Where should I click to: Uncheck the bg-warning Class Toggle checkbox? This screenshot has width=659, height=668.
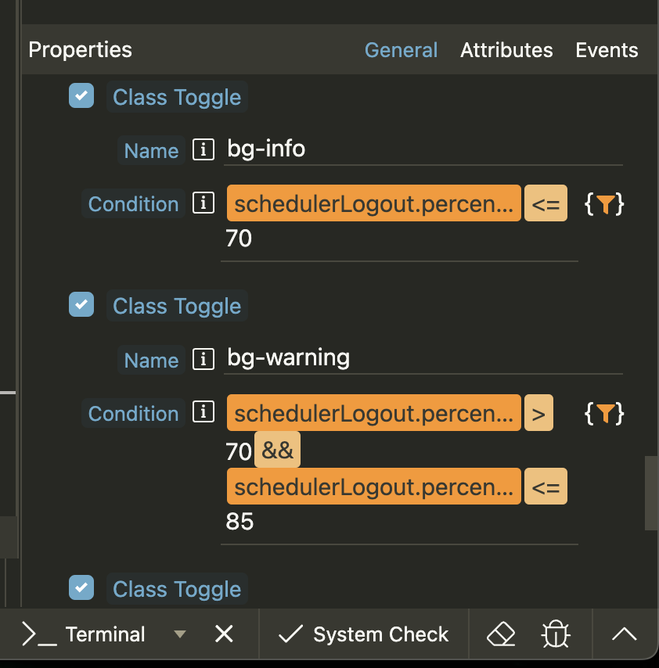coord(81,304)
